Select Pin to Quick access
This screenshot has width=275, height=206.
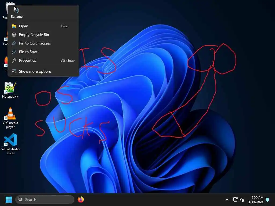point(43,43)
